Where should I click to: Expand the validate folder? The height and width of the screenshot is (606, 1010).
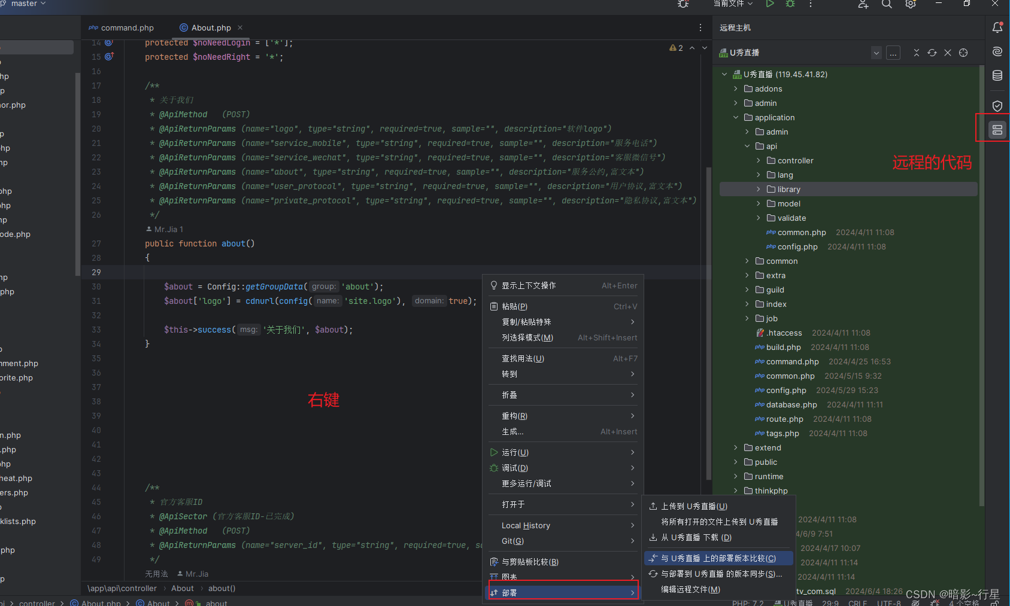759,218
